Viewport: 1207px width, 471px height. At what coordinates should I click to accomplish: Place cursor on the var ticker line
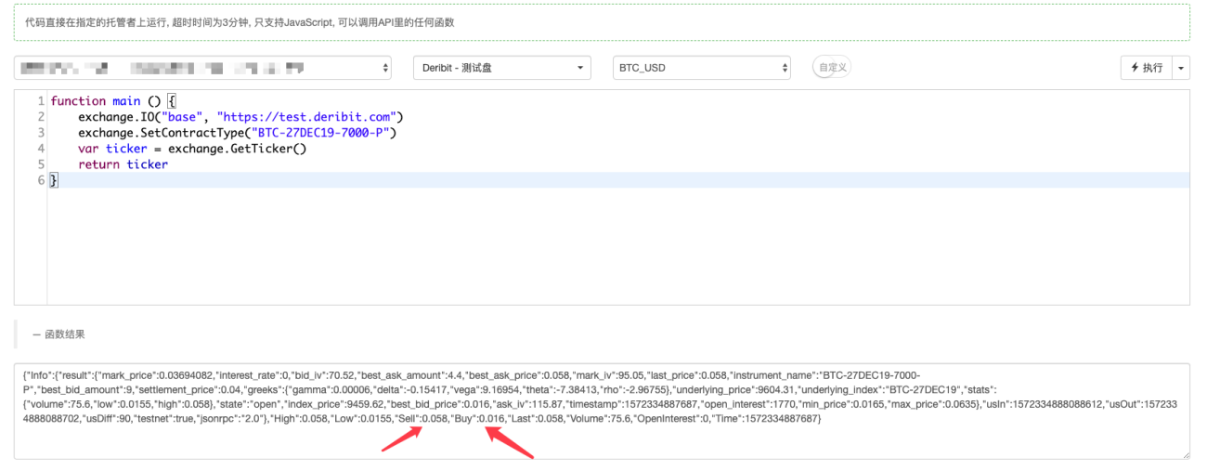point(192,148)
